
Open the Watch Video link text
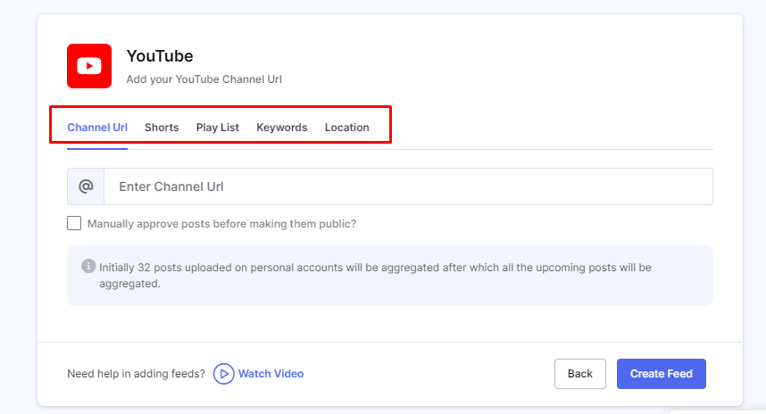point(271,374)
